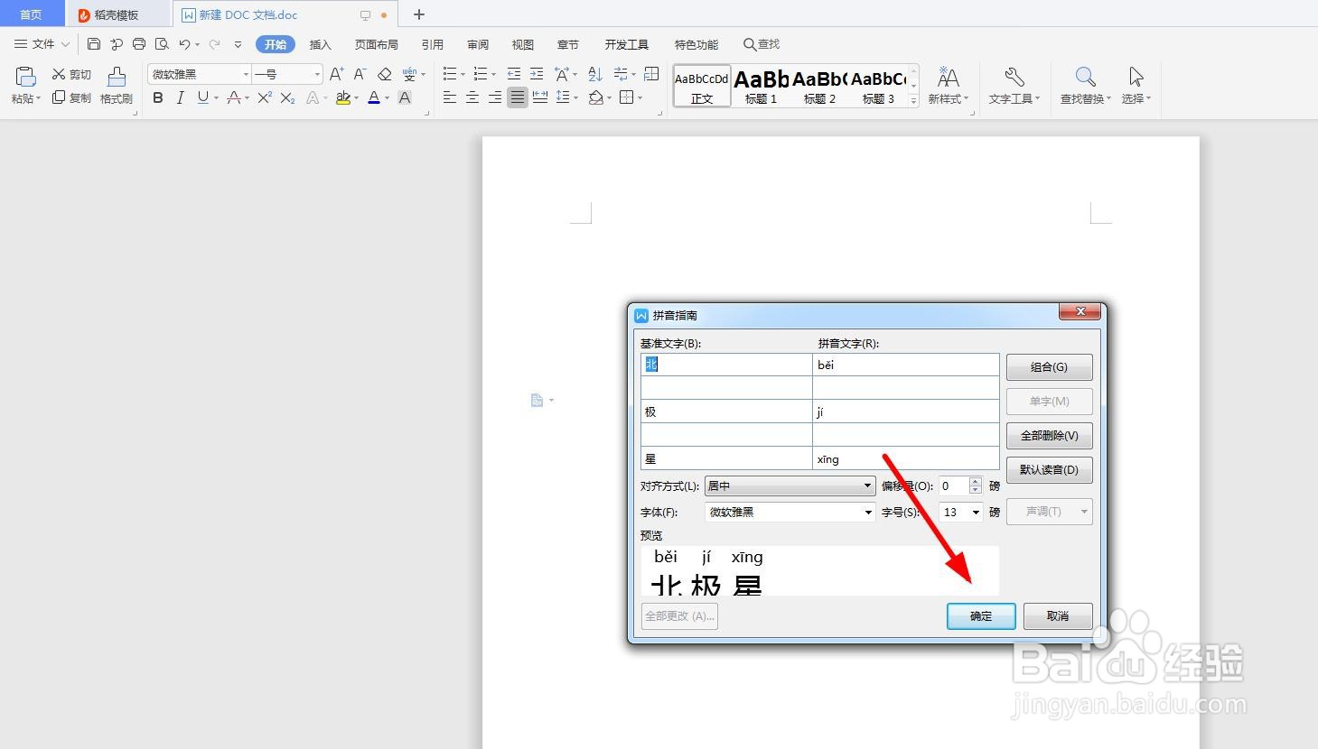This screenshot has width=1318, height=749.
Task: Click the Subscript X₂ icon
Action: (x=287, y=97)
